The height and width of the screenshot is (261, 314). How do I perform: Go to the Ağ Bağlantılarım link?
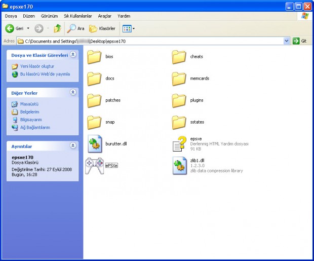point(35,128)
